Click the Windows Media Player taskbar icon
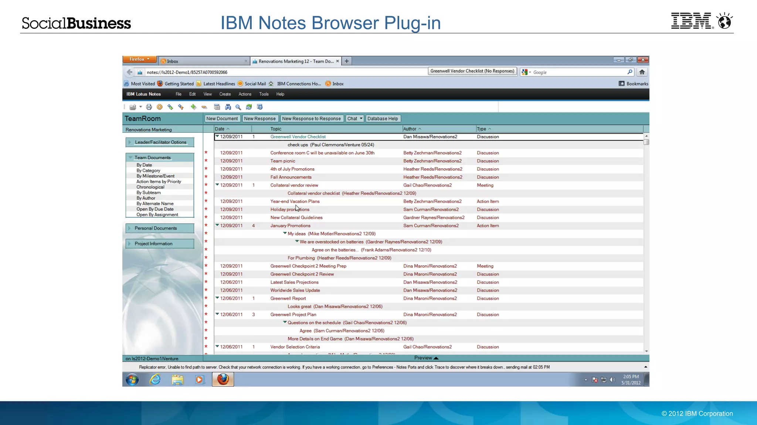This screenshot has width=757, height=425. (x=200, y=380)
